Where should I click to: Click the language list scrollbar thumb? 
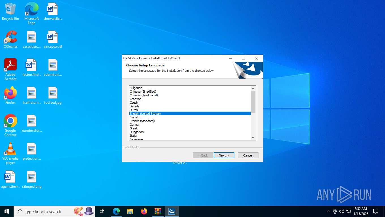253,102
